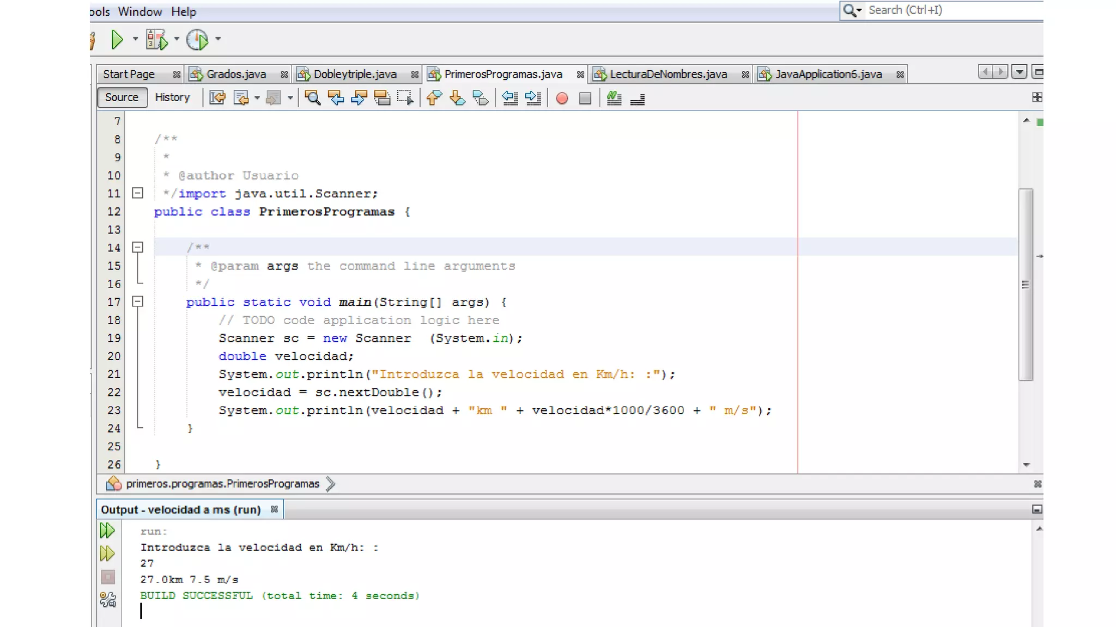The height and width of the screenshot is (627, 1116).
Task: Click the Back navigation icon
Action: pos(240,98)
